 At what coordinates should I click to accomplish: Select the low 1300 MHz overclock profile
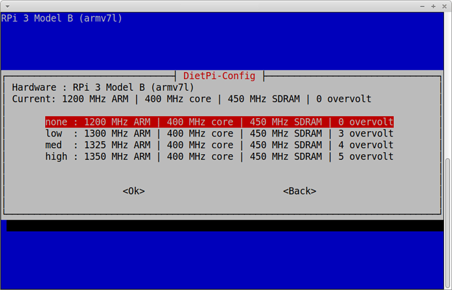pyautogui.click(x=219, y=133)
